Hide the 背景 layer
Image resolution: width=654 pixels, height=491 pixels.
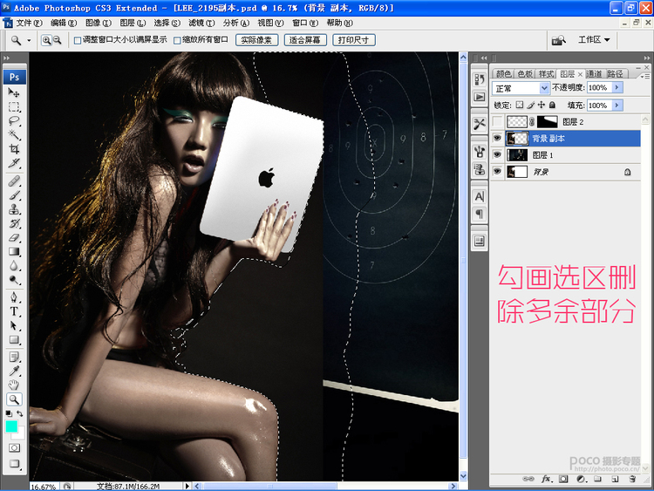click(x=497, y=172)
